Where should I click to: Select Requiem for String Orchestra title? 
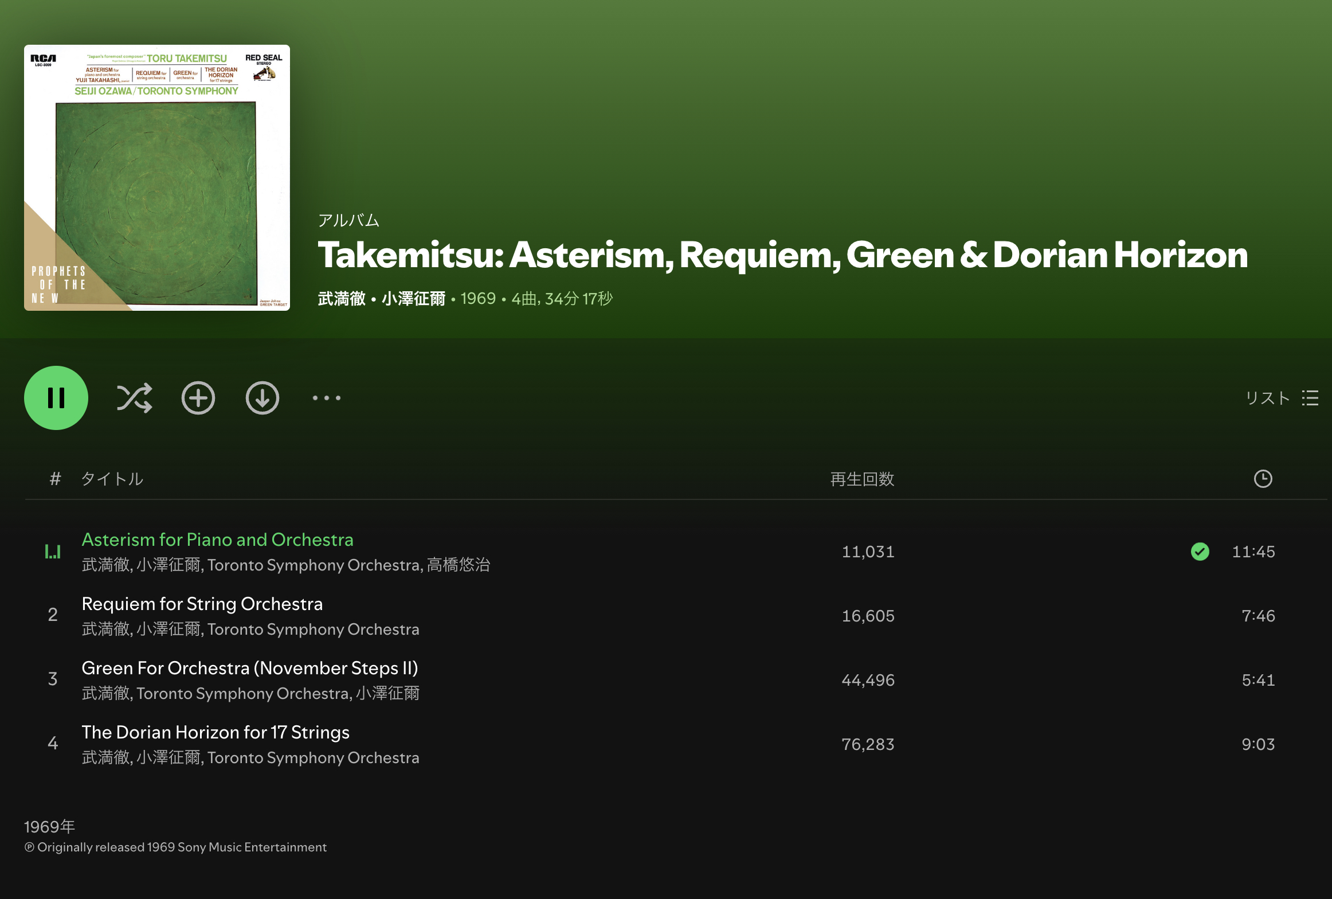click(x=202, y=604)
